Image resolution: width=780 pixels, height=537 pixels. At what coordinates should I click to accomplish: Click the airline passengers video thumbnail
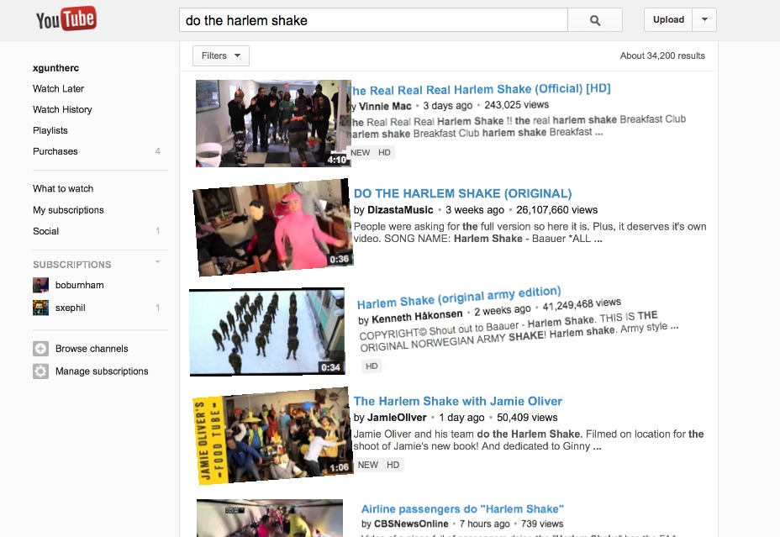(270, 519)
